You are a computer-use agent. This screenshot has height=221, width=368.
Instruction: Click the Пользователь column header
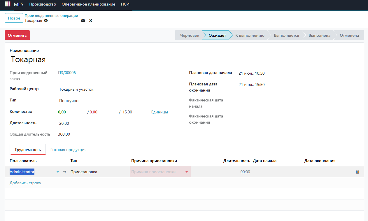point(23,161)
